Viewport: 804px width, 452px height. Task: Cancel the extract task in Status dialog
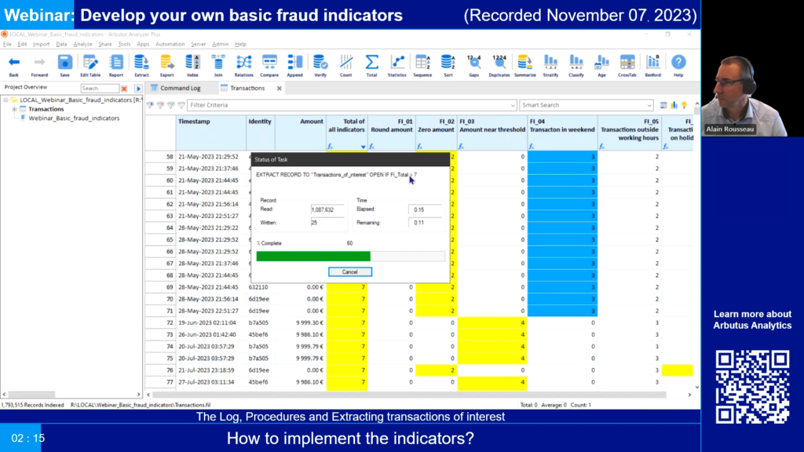pyautogui.click(x=349, y=272)
